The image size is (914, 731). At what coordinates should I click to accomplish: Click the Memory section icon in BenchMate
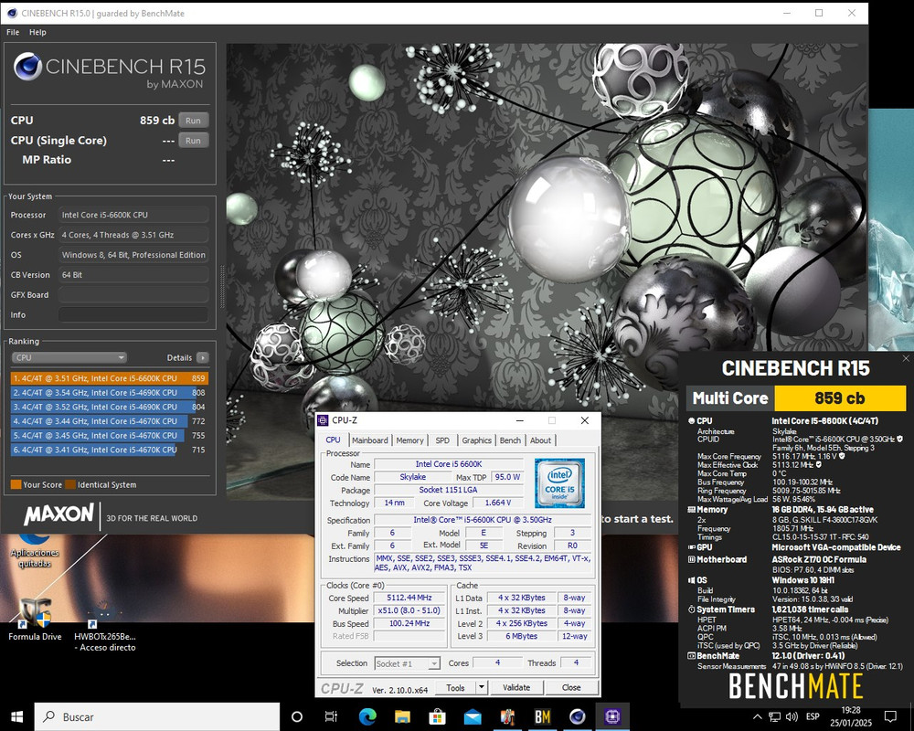692,510
